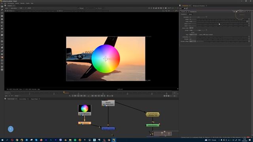
Task: Open the shutter offset dropdown
Action: [x=193, y=41]
